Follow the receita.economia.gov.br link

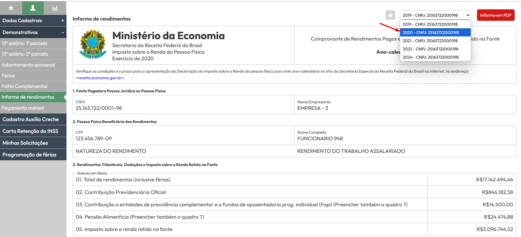100,78
